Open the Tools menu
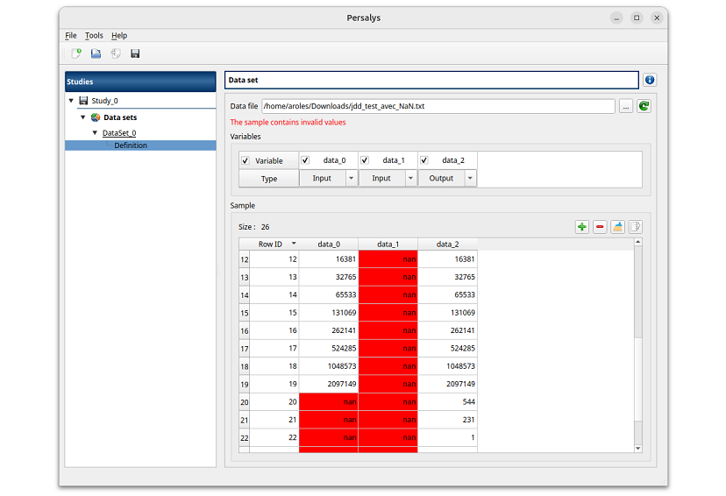 (94, 36)
